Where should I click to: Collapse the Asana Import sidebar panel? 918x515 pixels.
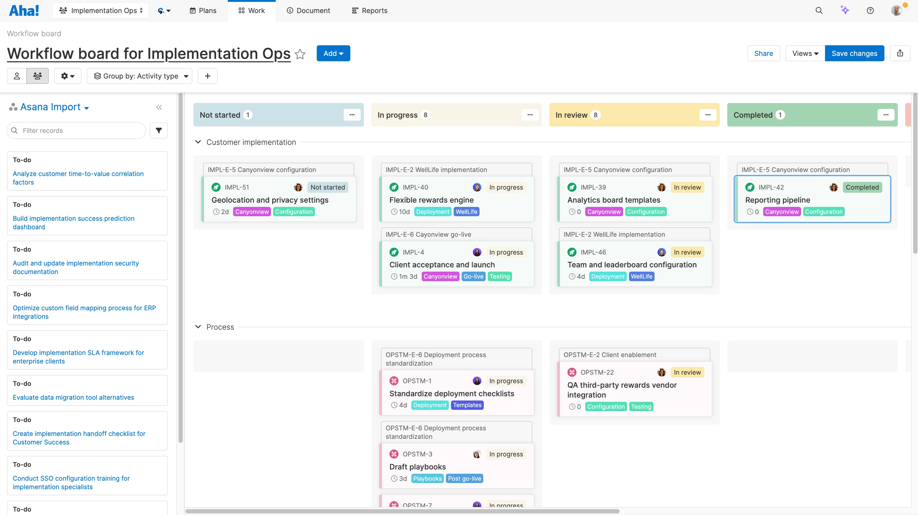click(x=159, y=107)
